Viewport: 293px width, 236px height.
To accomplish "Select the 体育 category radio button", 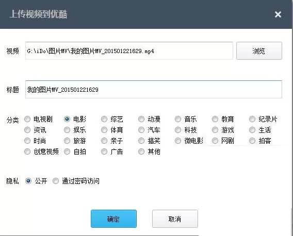I will click(104, 130).
